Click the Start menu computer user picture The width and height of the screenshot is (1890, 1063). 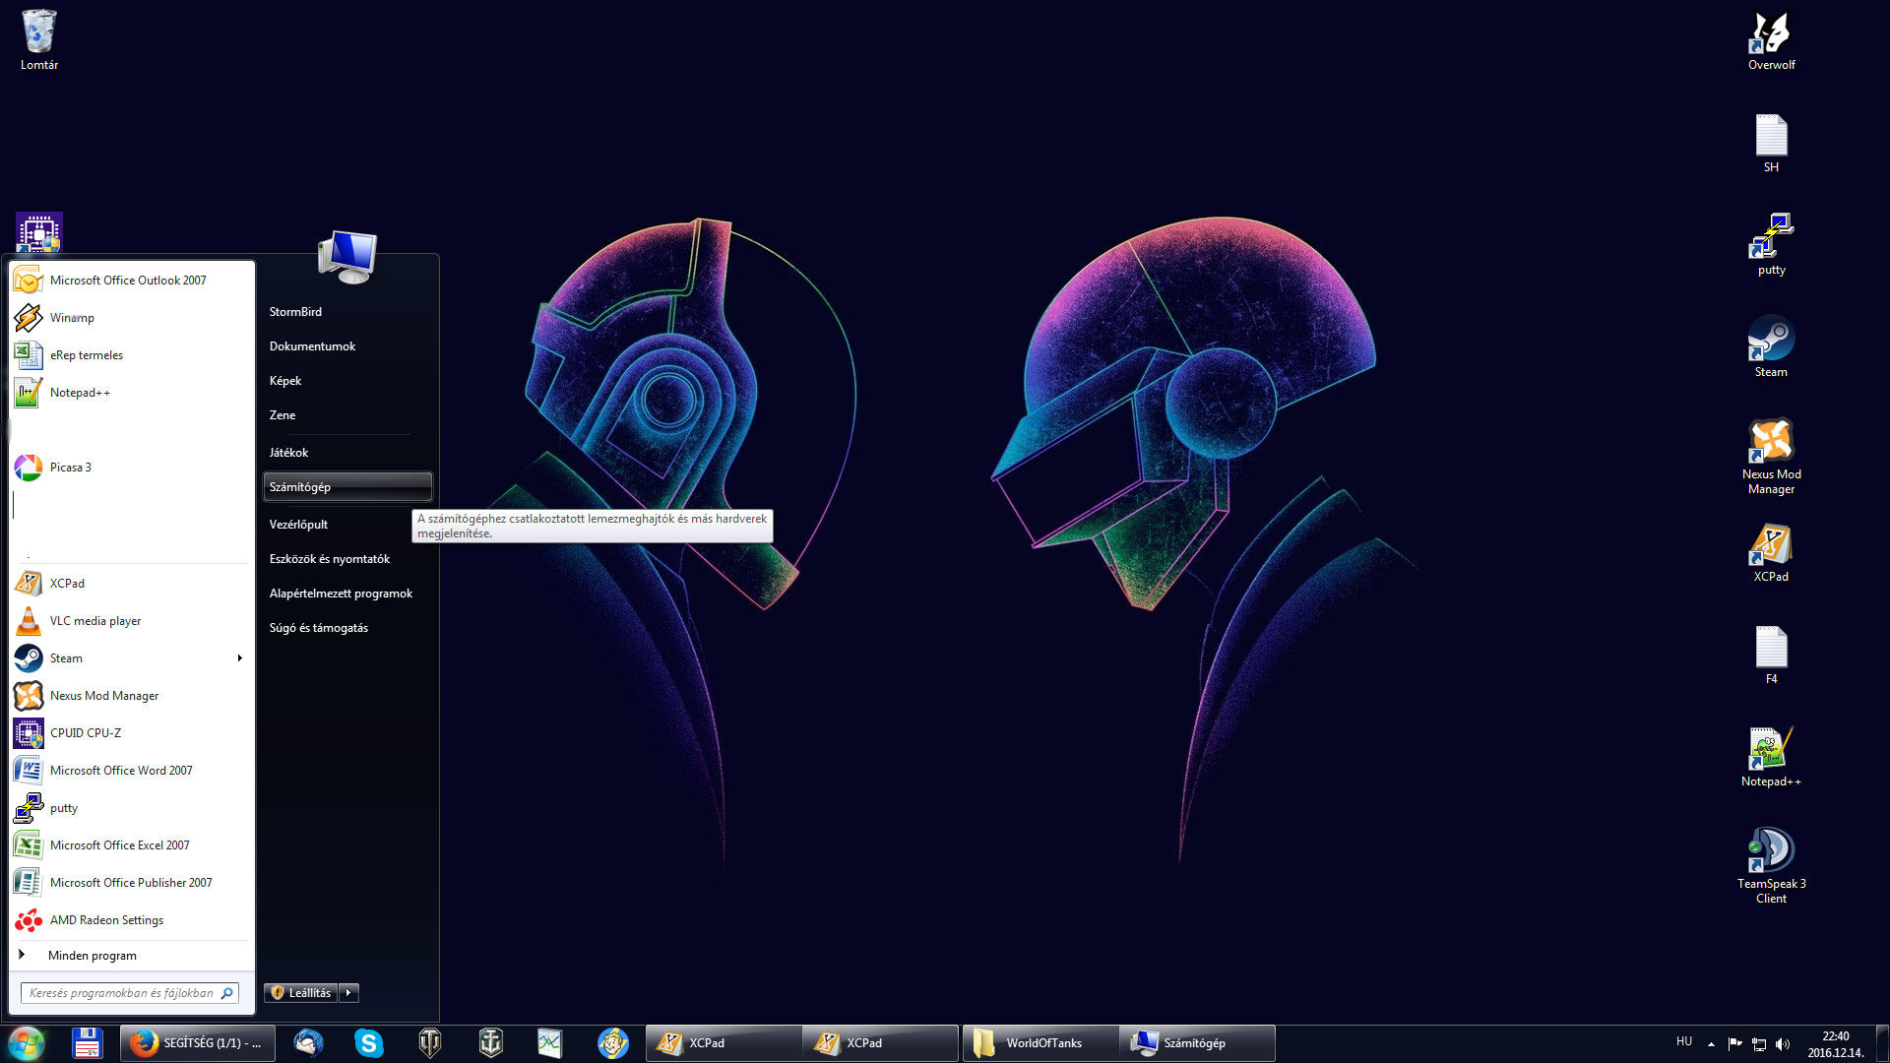(x=347, y=257)
